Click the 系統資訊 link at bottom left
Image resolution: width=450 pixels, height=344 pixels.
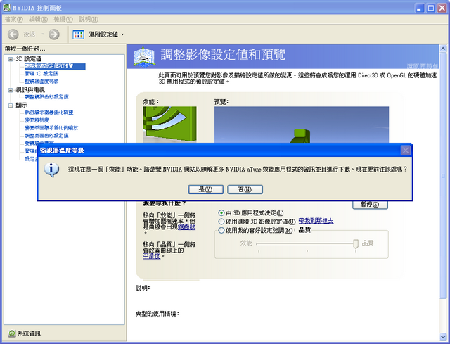pyautogui.click(x=29, y=333)
